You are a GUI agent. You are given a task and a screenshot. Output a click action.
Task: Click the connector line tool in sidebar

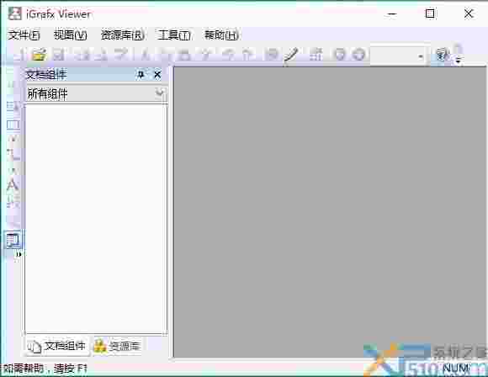(x=13, y=154)
